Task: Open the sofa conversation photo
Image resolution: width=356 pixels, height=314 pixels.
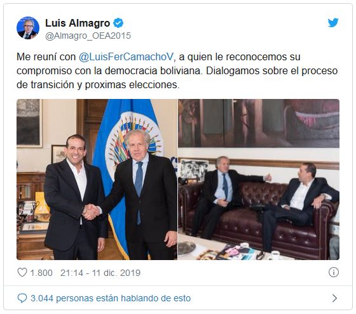Action: coord(259,180)
